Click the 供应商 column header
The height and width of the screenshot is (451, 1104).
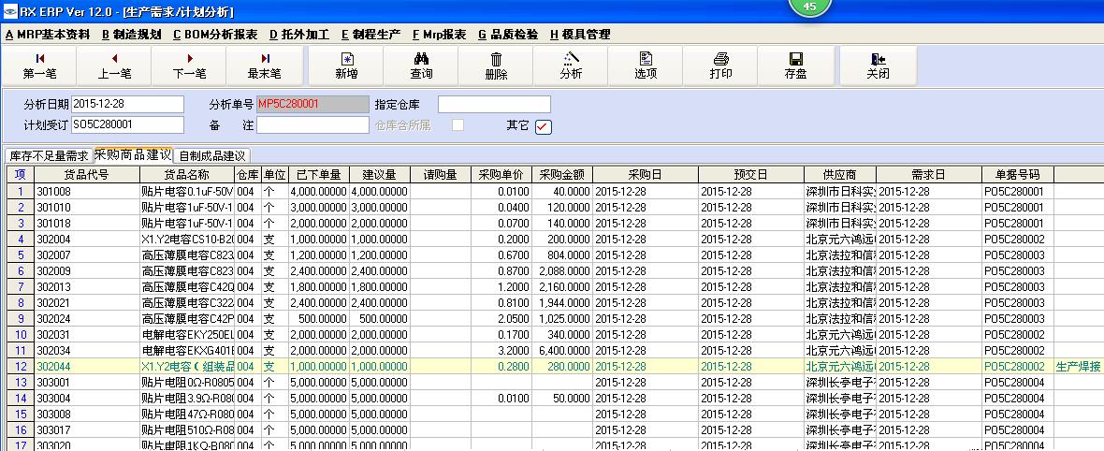point(840,174)
